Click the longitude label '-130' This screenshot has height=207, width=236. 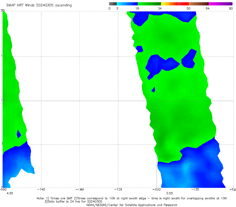coord(157,189)
